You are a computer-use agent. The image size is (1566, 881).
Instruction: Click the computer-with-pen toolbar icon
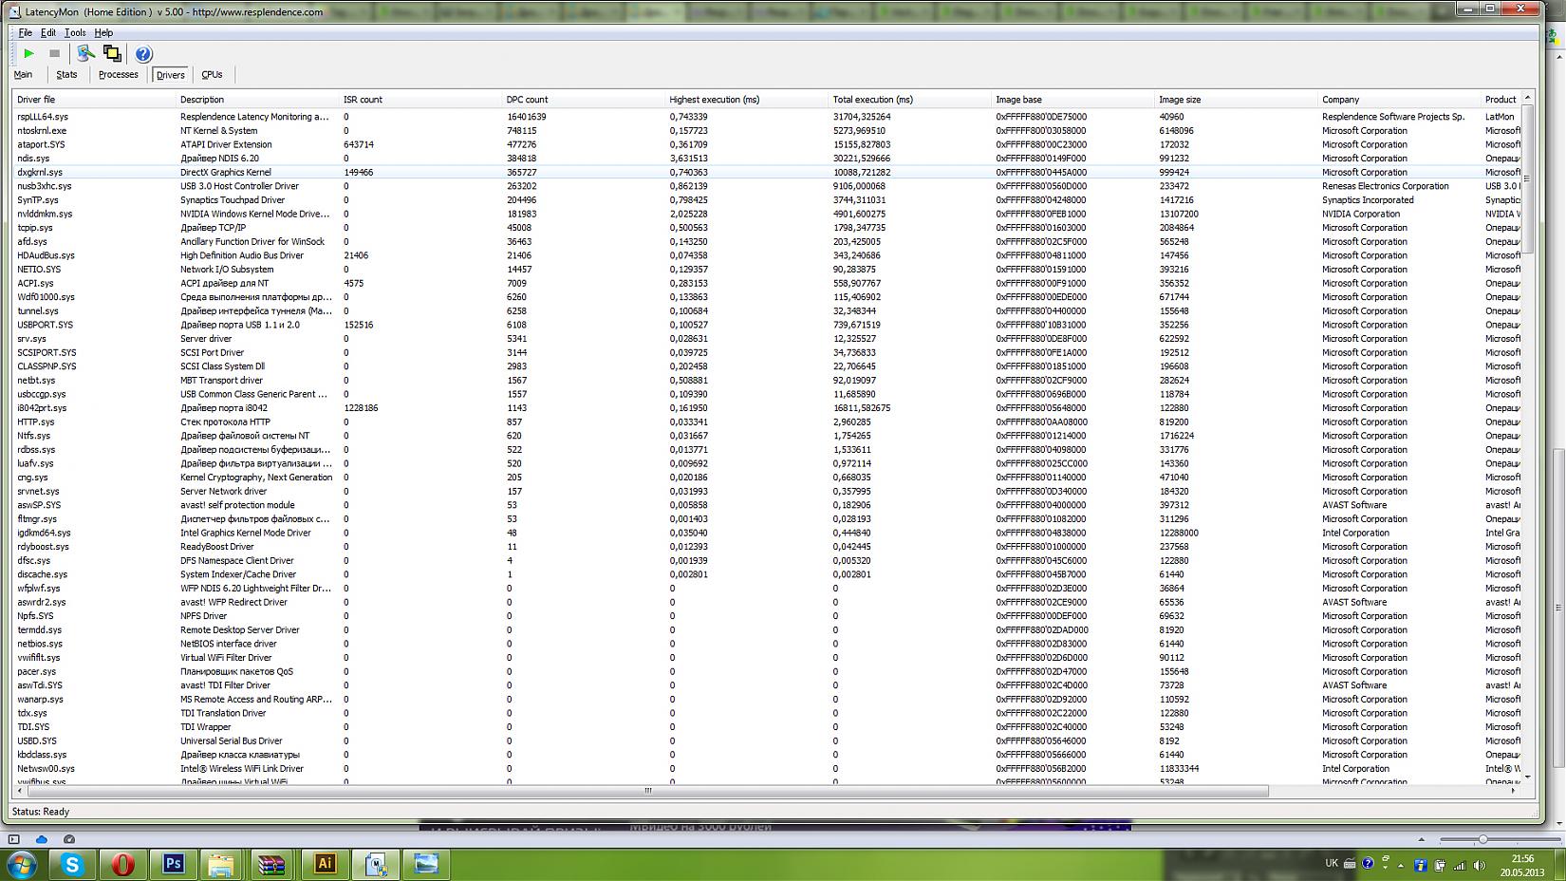(85, 54)
